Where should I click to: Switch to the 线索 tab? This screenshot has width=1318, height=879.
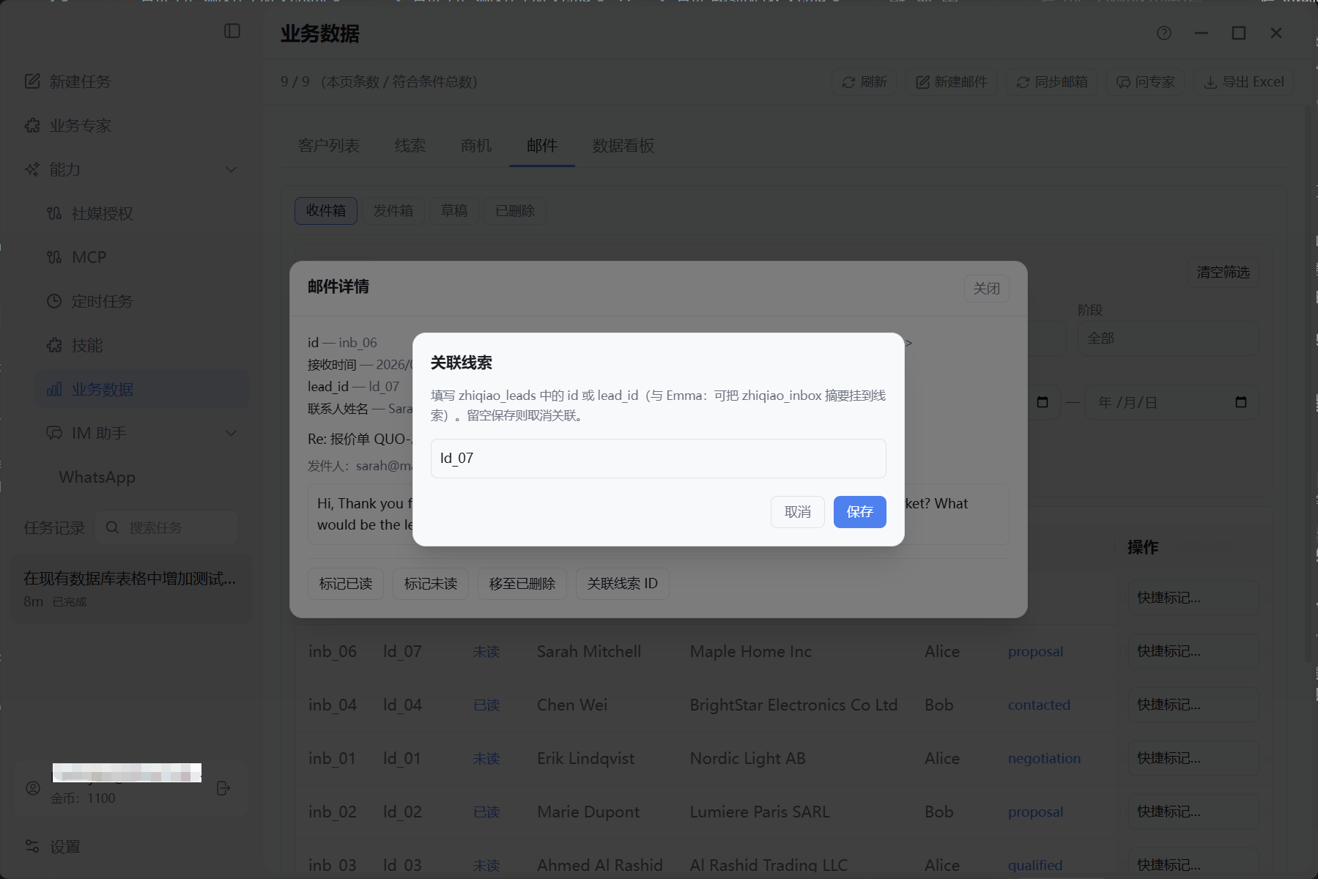click(410, 146)
